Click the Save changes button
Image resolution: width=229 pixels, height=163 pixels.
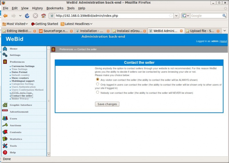(x=107, y=104)
